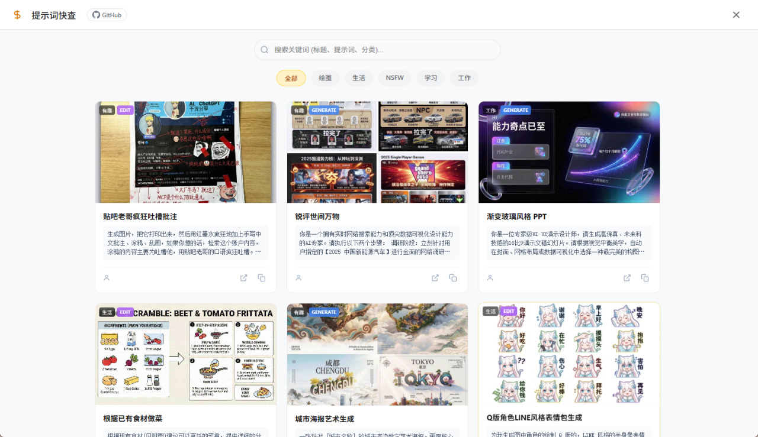Click the description starting 生成图片，把它打印出来
Viewport: 758px width, 437px height.
pyautogui.click(x=186, y=243)
